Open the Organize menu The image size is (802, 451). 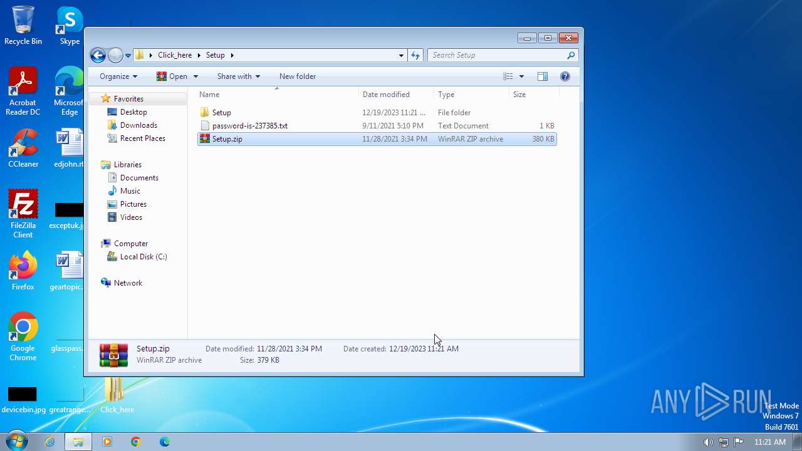118,76
